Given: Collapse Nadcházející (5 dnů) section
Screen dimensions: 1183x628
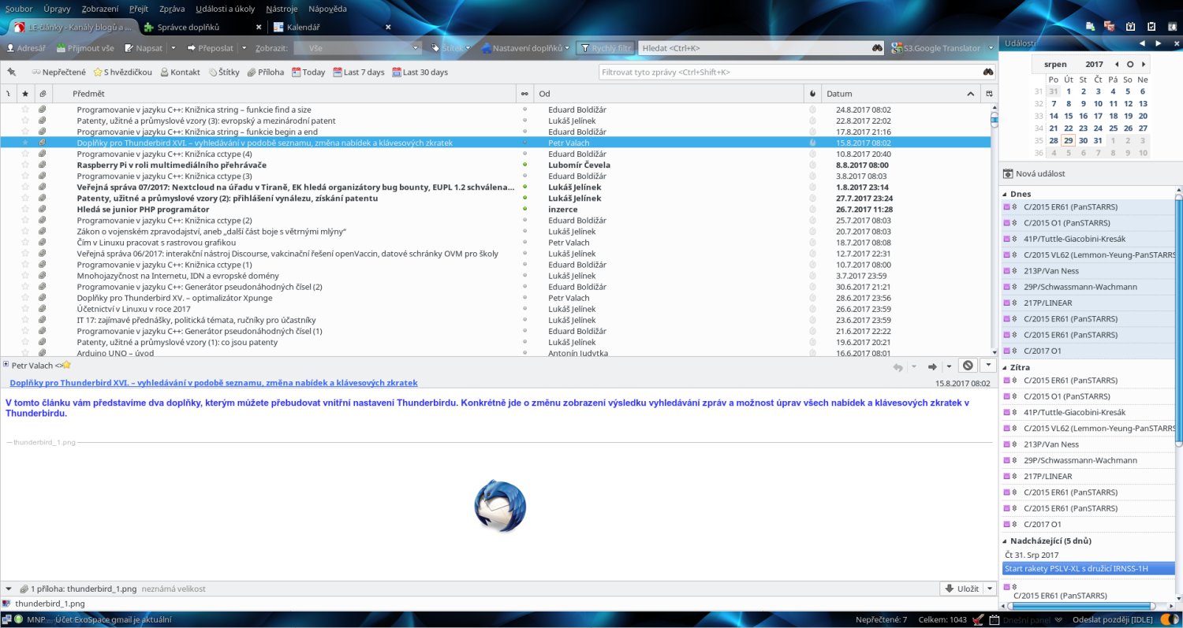Looking at the screenshot, I should (1005, 541).
